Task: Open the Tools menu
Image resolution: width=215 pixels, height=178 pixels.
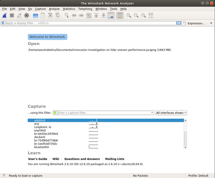Action: (114, 9)
